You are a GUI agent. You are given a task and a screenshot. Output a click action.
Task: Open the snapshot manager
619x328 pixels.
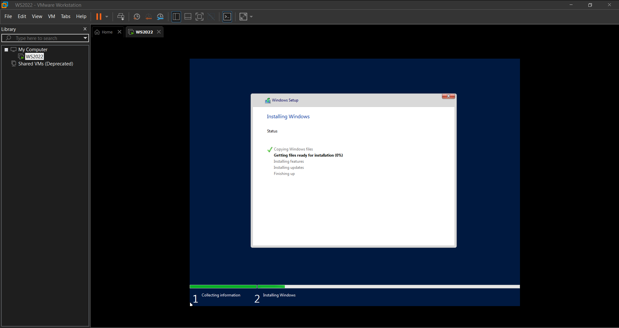(x=160, y=17)
